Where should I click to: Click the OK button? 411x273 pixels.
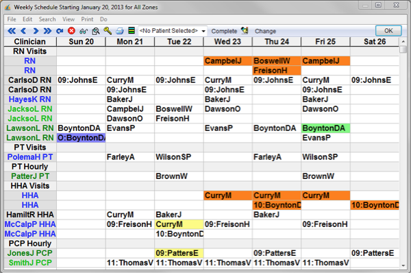pos(388,31)
